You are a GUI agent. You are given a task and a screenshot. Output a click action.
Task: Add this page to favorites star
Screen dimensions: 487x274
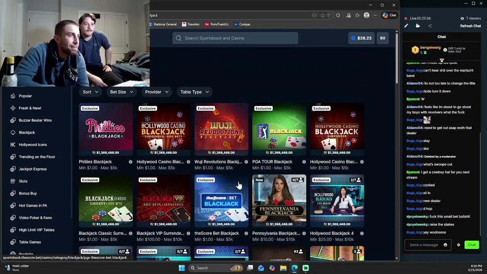click(x=323, y=15)
